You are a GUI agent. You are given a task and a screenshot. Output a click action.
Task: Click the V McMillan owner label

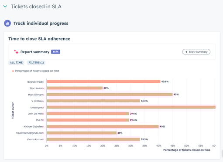click(x=38, y=101)
